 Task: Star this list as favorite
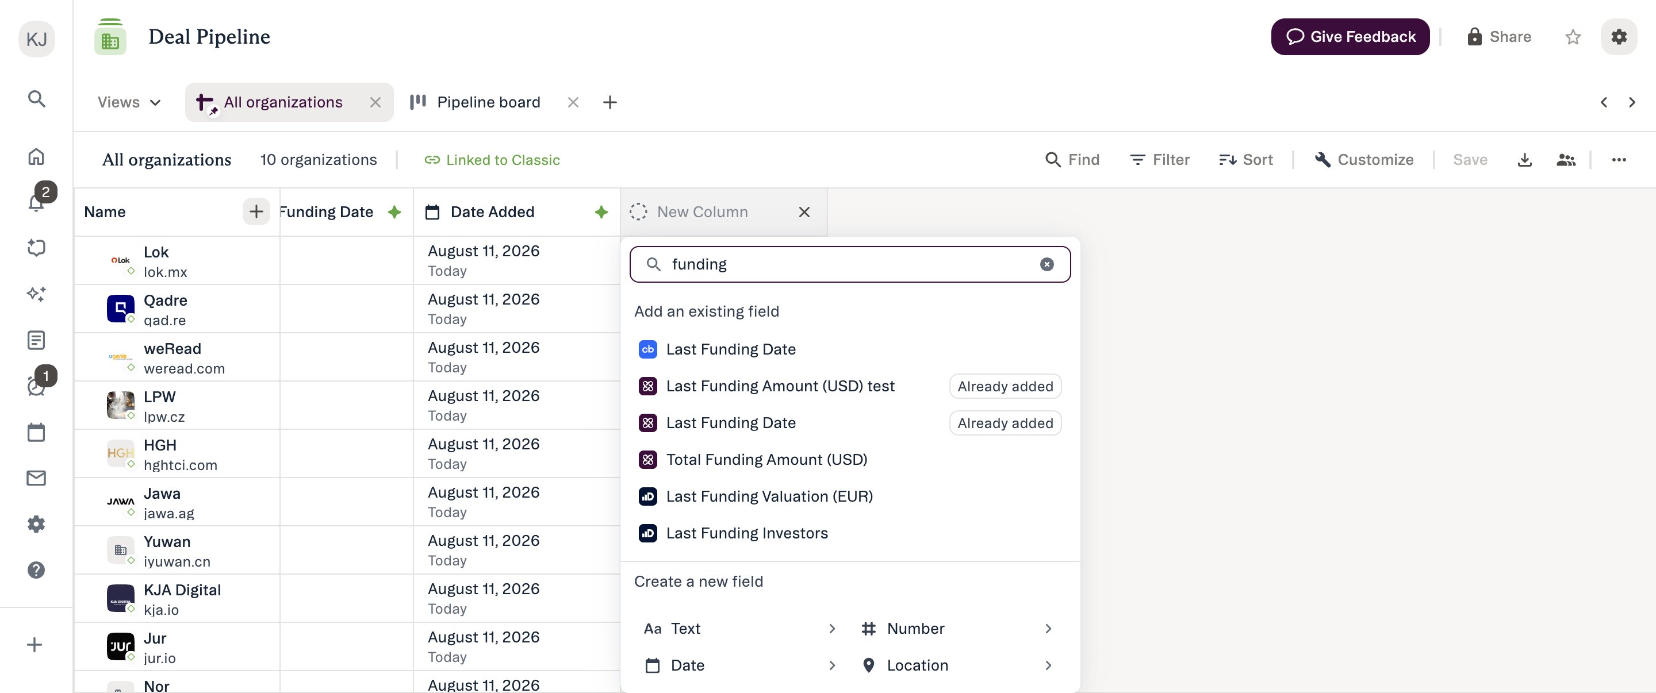point(1573,37)
